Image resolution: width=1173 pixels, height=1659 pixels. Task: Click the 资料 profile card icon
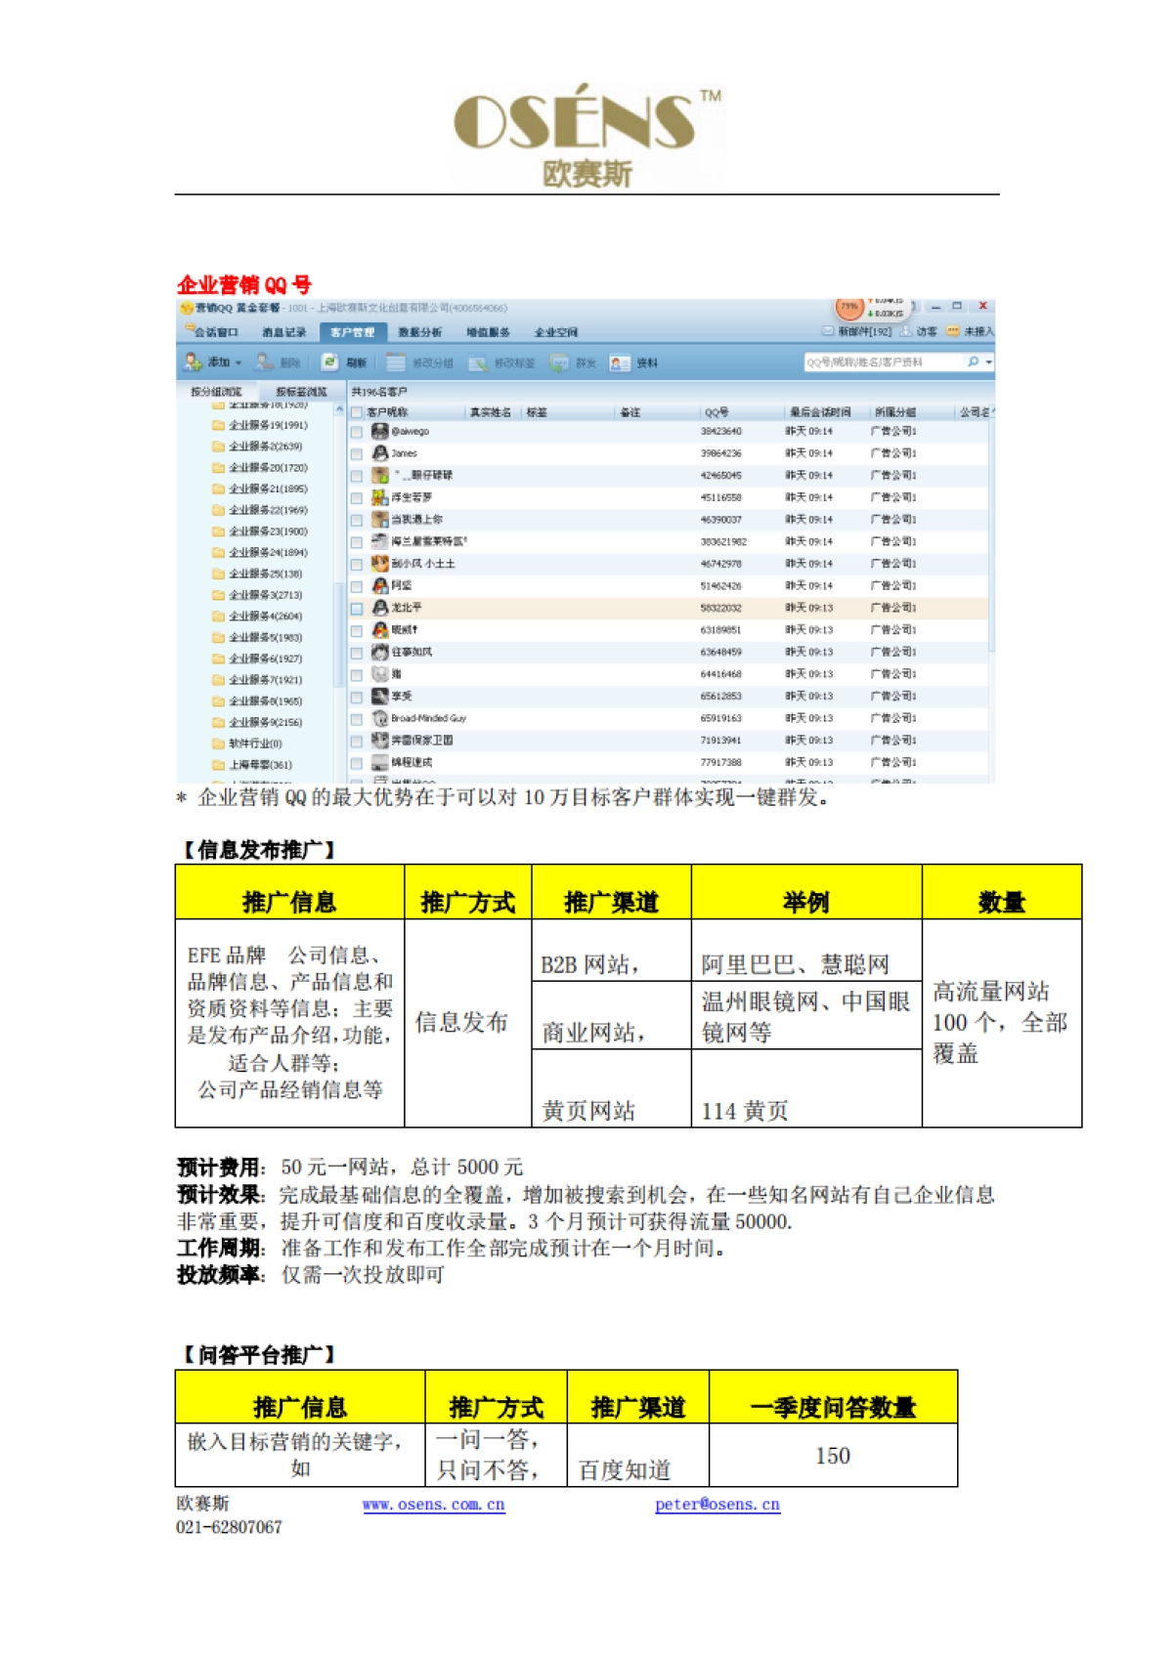coord(620,362)
